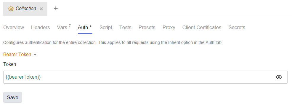Switch to the Tests tab
The height and width of the screenshot is (108, 292).
[125, 27]
